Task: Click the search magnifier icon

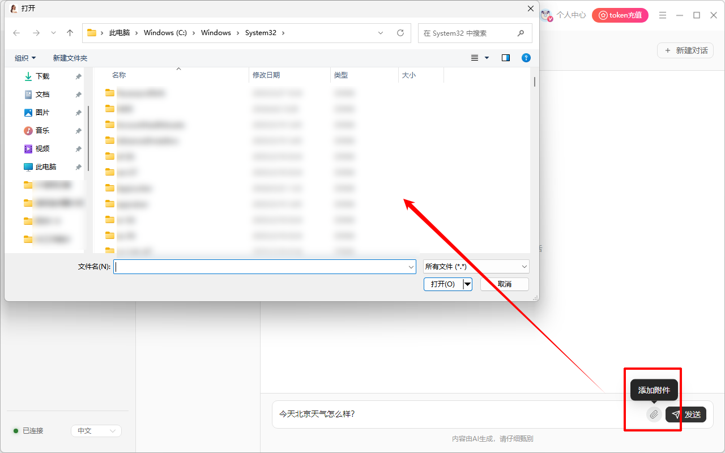Action: point(521,33)
